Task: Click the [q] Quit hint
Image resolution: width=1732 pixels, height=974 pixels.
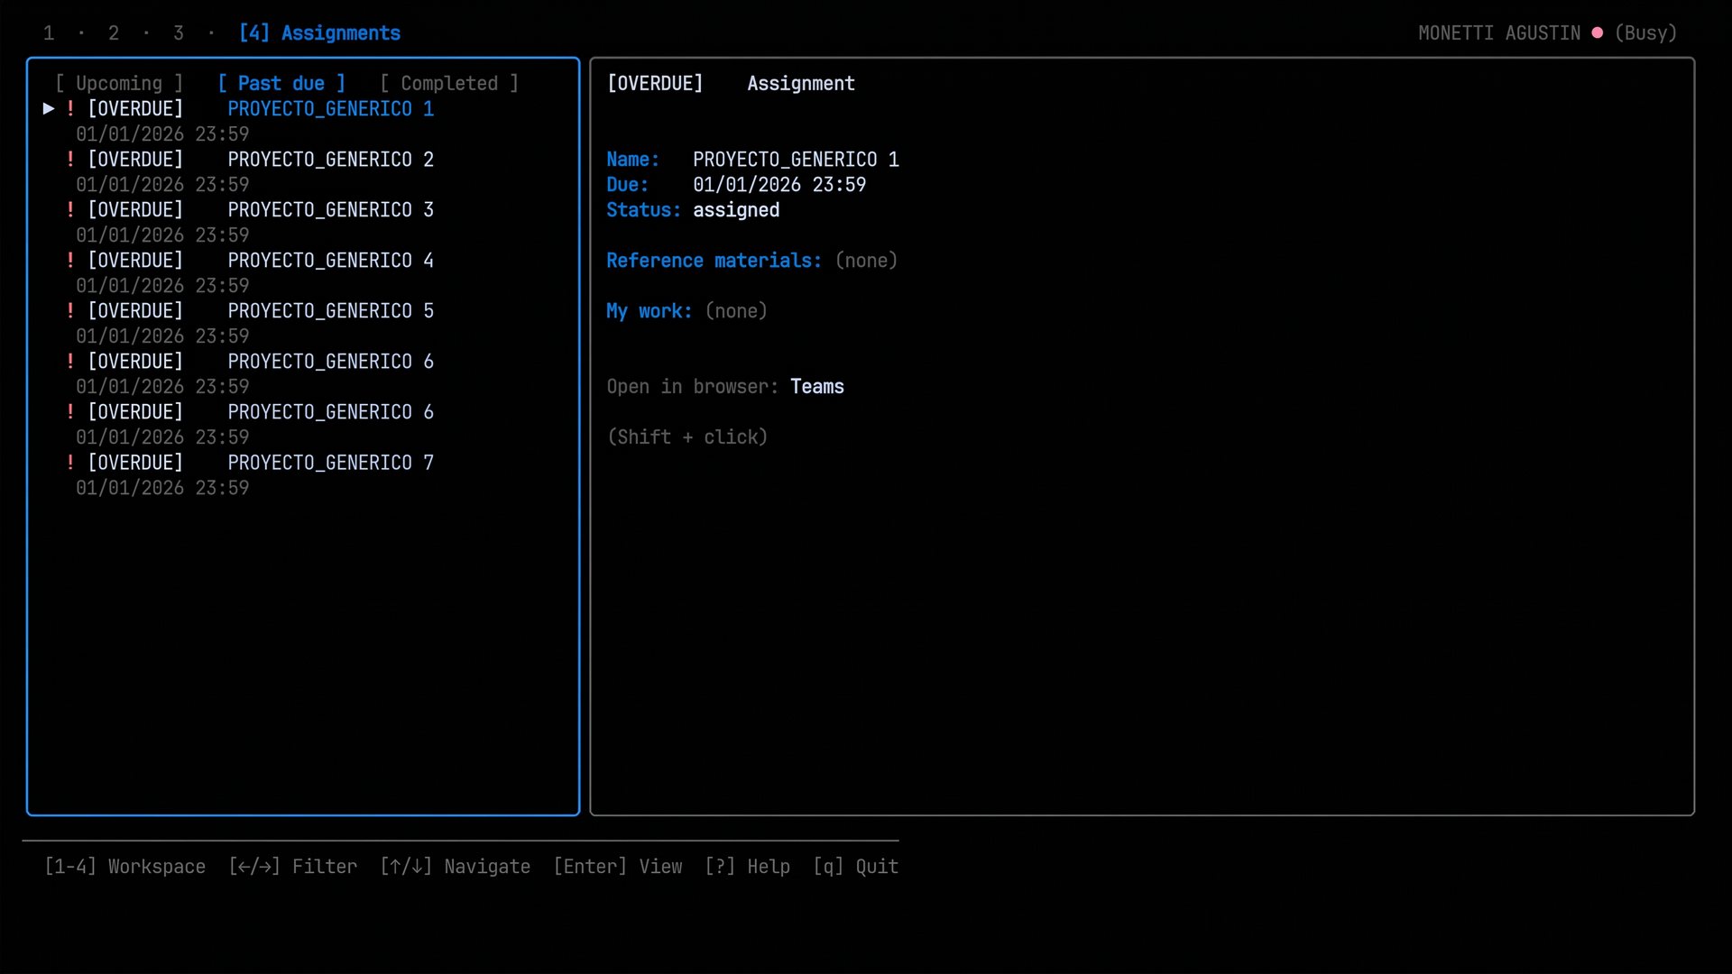Action: tap(855, 867)
